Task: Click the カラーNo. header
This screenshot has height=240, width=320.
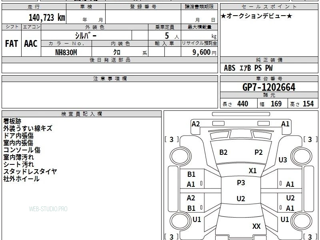Action: pyautogui.click(x=66, y=44)
